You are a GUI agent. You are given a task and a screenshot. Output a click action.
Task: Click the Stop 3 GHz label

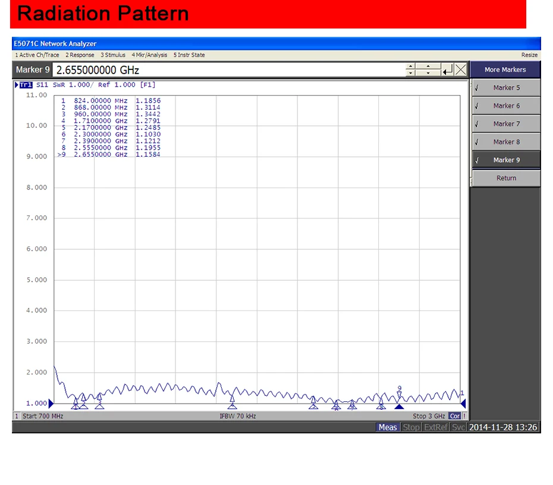(429, 416)
